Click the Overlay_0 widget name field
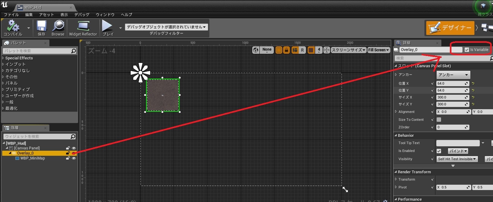This screenshot has height=202, width=493. tap(431, 50)
